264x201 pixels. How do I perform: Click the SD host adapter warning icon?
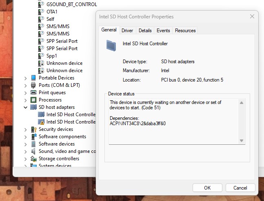tap(41, 122)
